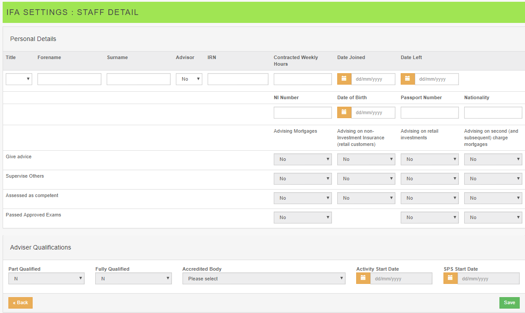
Task: Click the SPS Start Date calendar icon
Action: 451,278
